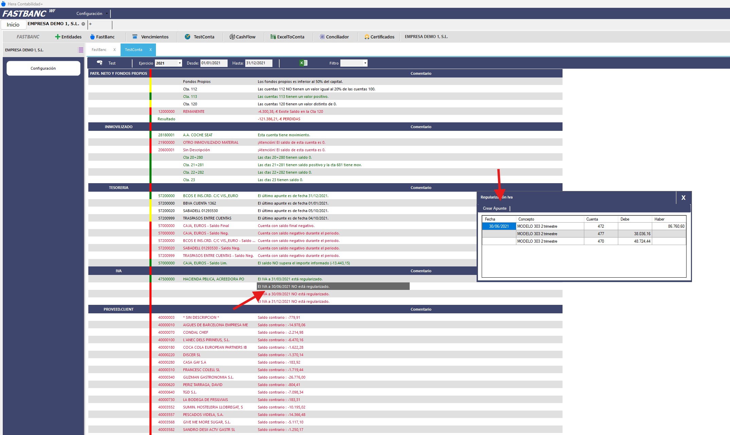Run the Test pointer icon

(x=100, y=63)
